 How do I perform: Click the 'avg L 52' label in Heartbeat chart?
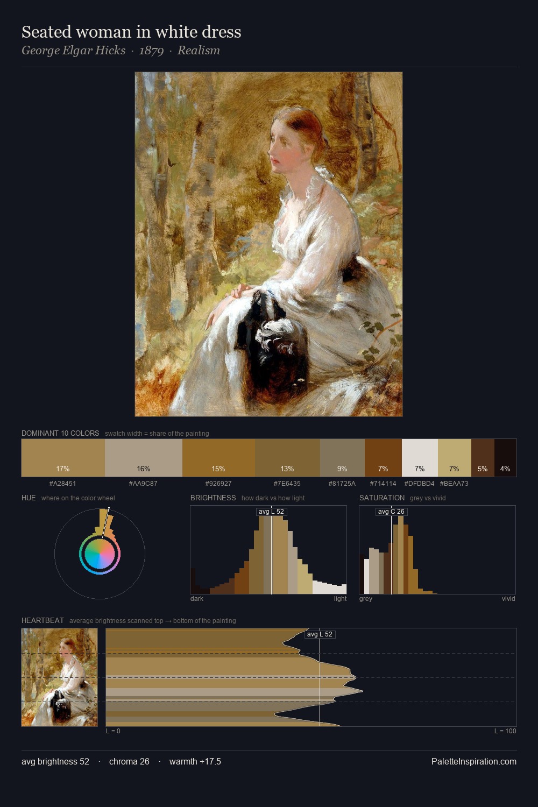[320, 634]
